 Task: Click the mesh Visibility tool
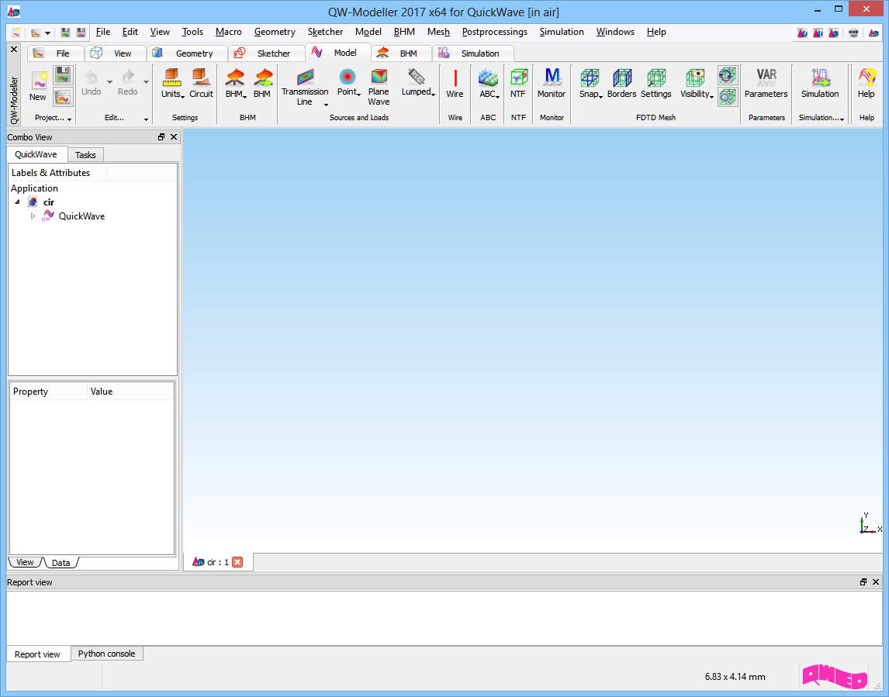tap(697, 83)
